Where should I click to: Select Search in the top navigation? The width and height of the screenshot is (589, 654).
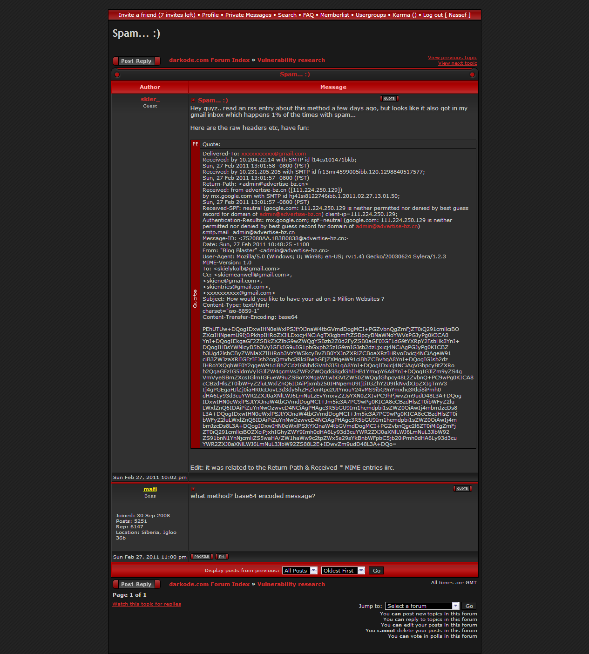[287, 15]
